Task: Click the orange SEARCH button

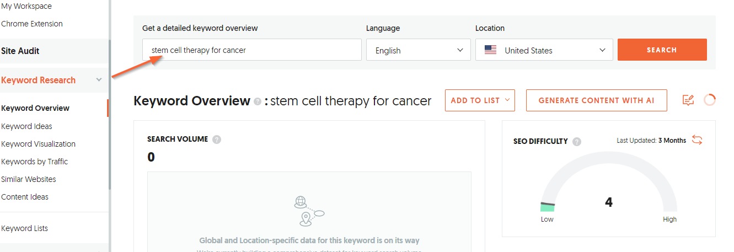Action: tap(662, 50)
